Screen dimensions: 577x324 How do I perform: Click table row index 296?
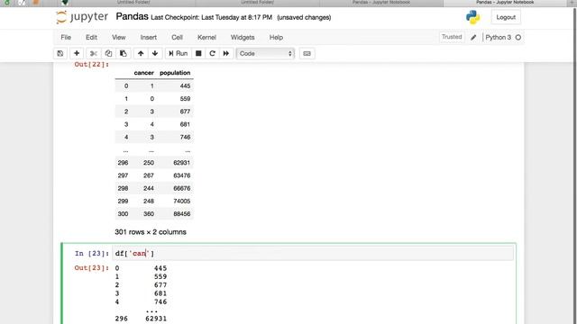click(123, 163)
